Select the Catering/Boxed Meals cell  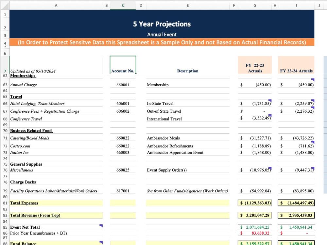pos(56,138)
